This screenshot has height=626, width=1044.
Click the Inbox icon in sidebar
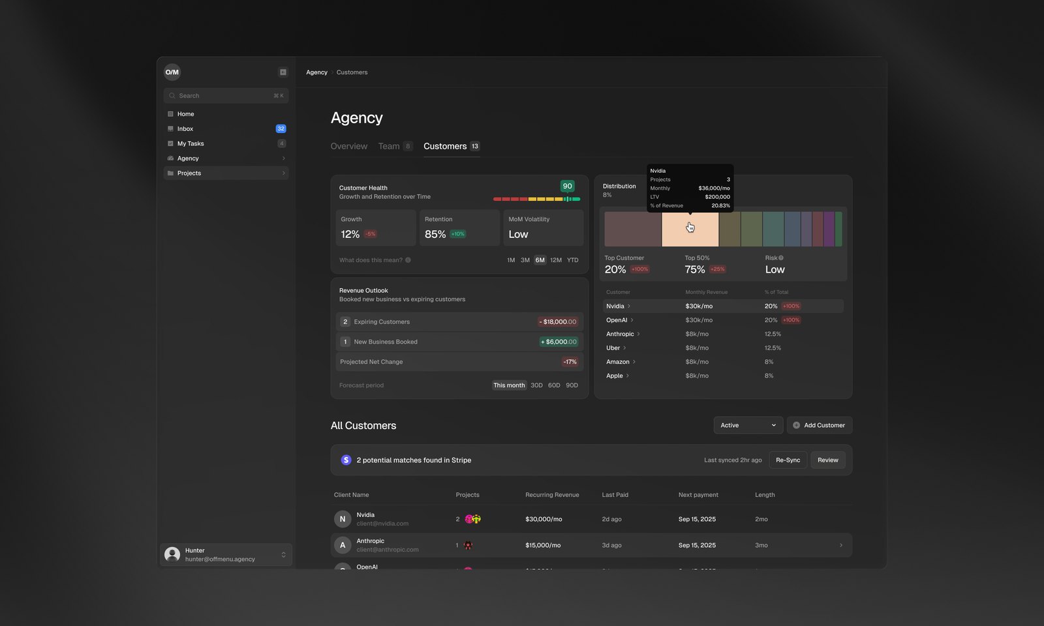[170, 129]
